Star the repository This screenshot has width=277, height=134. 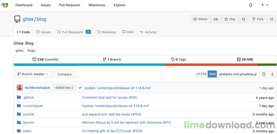click(x=230, y=19)
